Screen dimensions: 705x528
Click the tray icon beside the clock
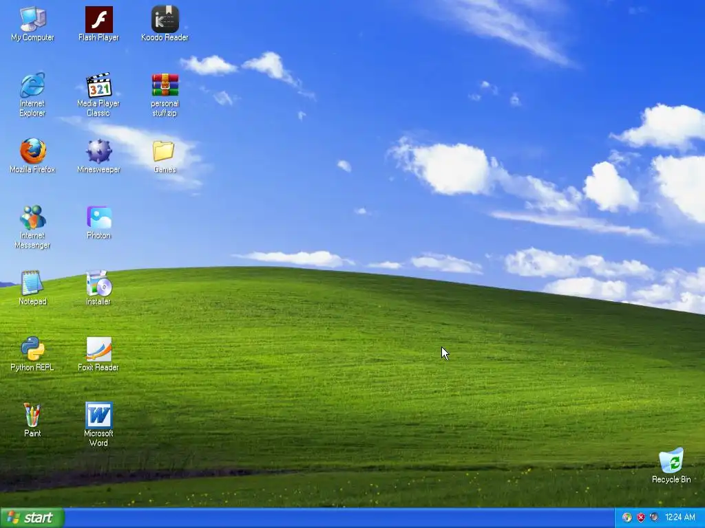(x=655, y=517)
